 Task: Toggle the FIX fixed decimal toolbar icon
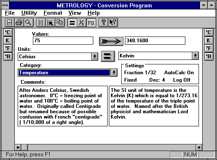coord(91,23)
